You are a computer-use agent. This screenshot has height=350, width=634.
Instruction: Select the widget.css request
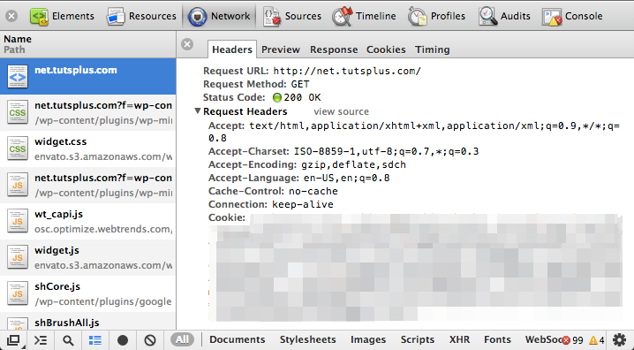(x=88, y=148)
